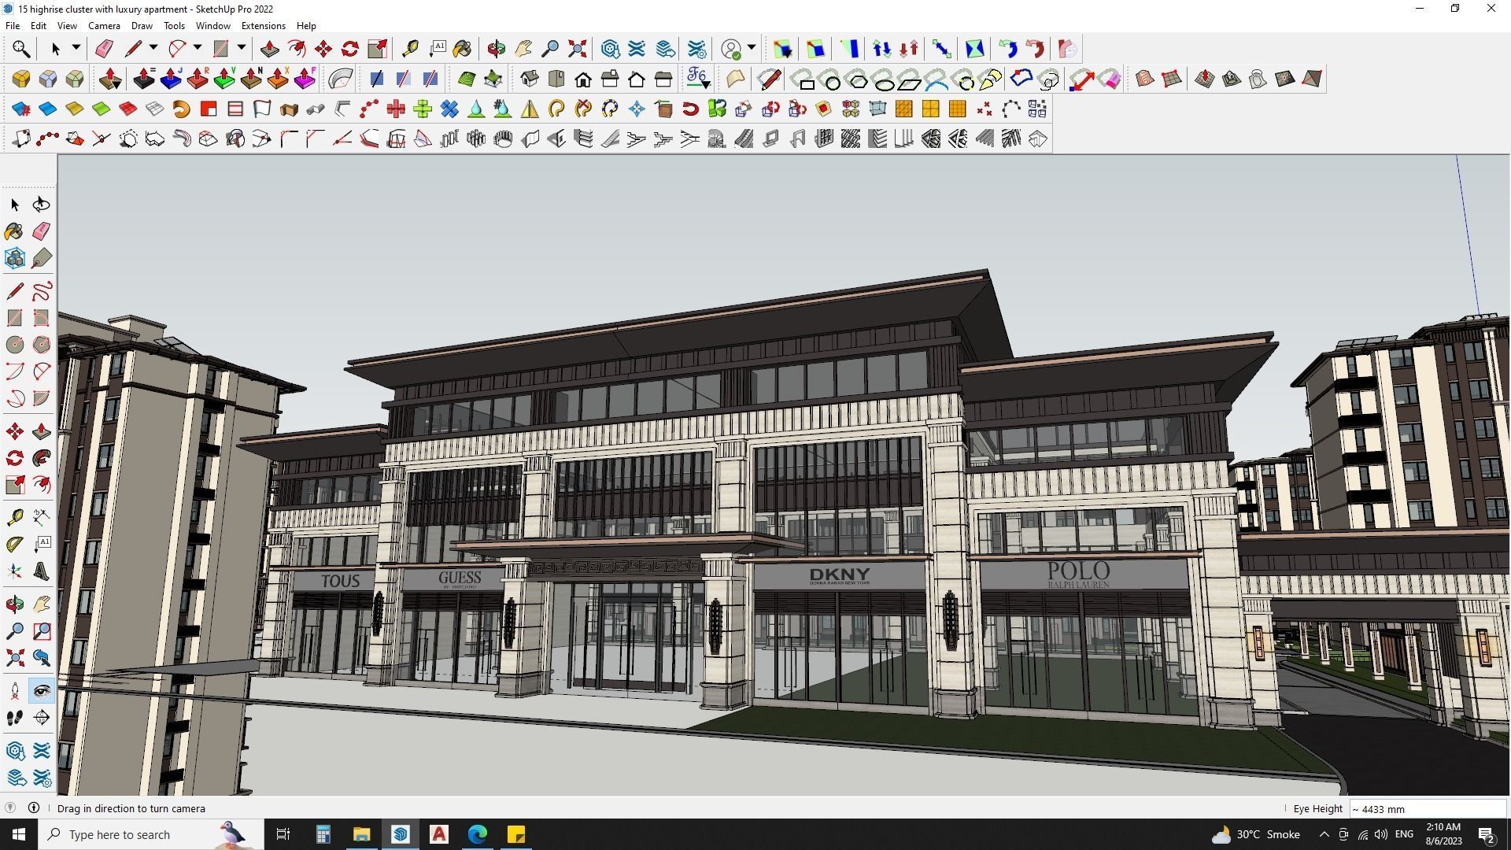Activate the Freehand tool in left palette

tap(42, 291)
